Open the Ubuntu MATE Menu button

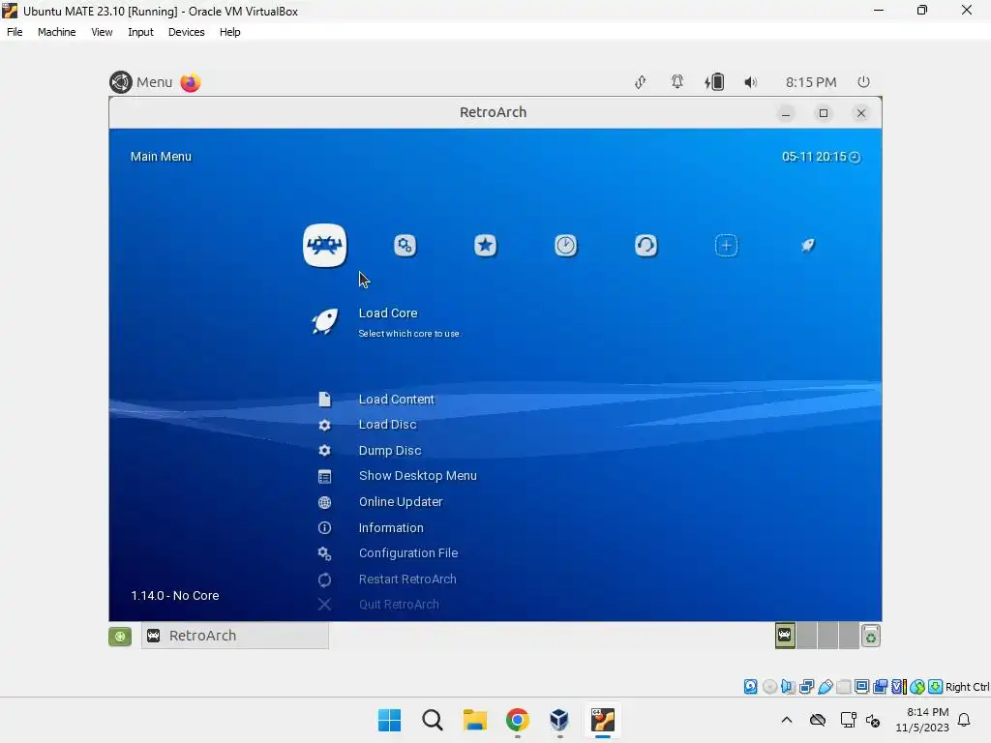click(x=141, y=82)
